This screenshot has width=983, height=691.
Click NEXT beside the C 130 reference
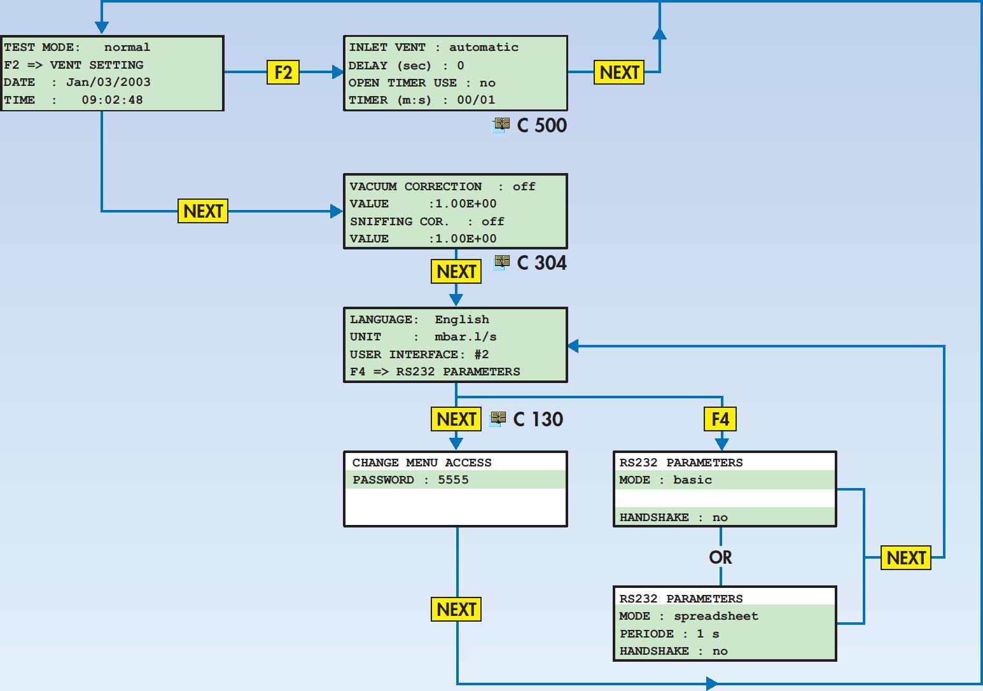(x=456, y=419)
